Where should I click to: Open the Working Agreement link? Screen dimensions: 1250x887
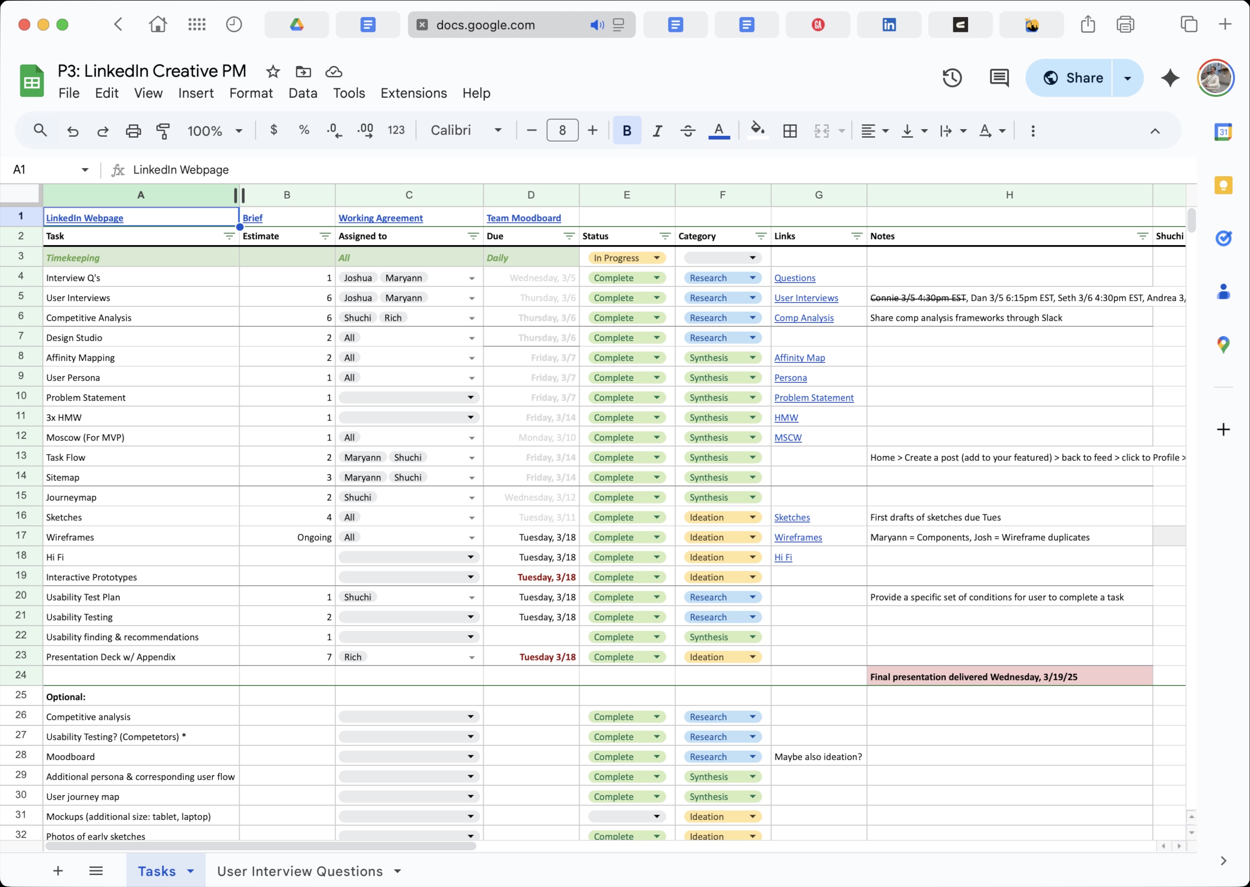point(380,218)
